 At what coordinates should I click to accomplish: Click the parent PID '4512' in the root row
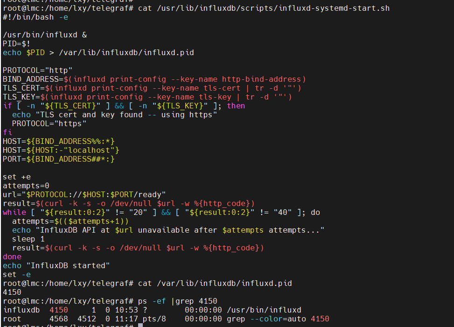(87, 319)
